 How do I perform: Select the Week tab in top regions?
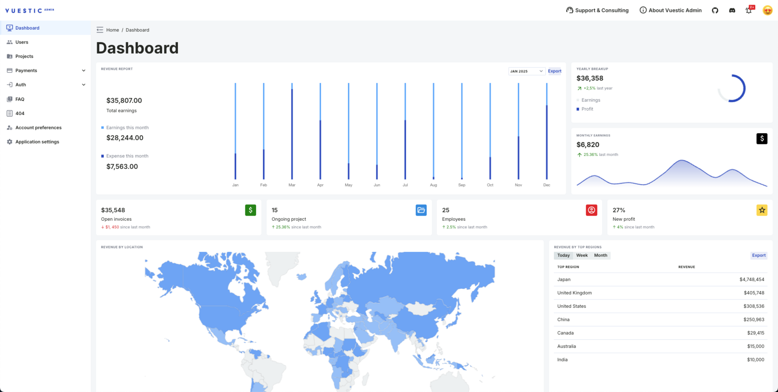click(582, 255)
